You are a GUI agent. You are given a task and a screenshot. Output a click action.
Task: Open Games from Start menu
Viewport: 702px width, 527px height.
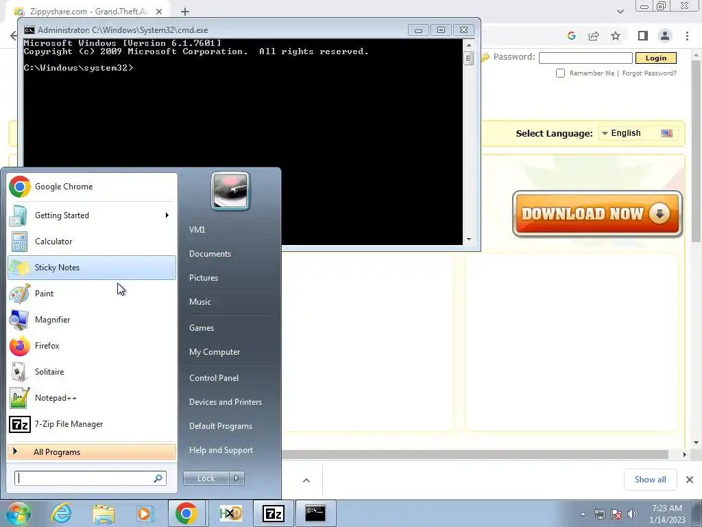click(x=202, y=328)
